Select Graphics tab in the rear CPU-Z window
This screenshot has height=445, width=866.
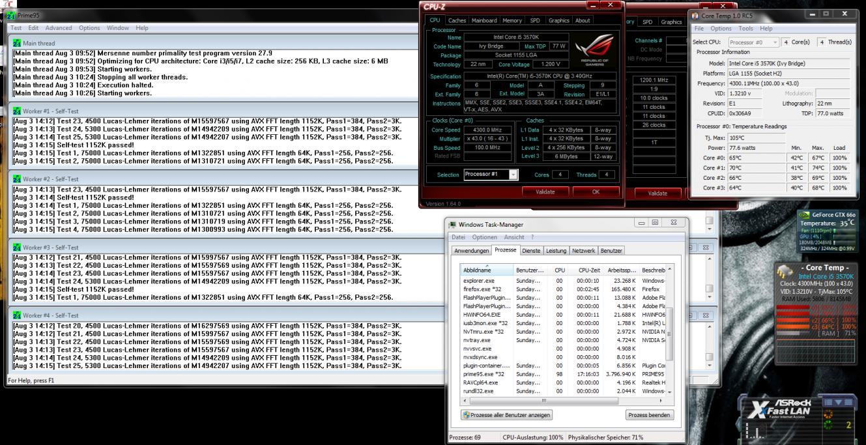coord(671,22)
